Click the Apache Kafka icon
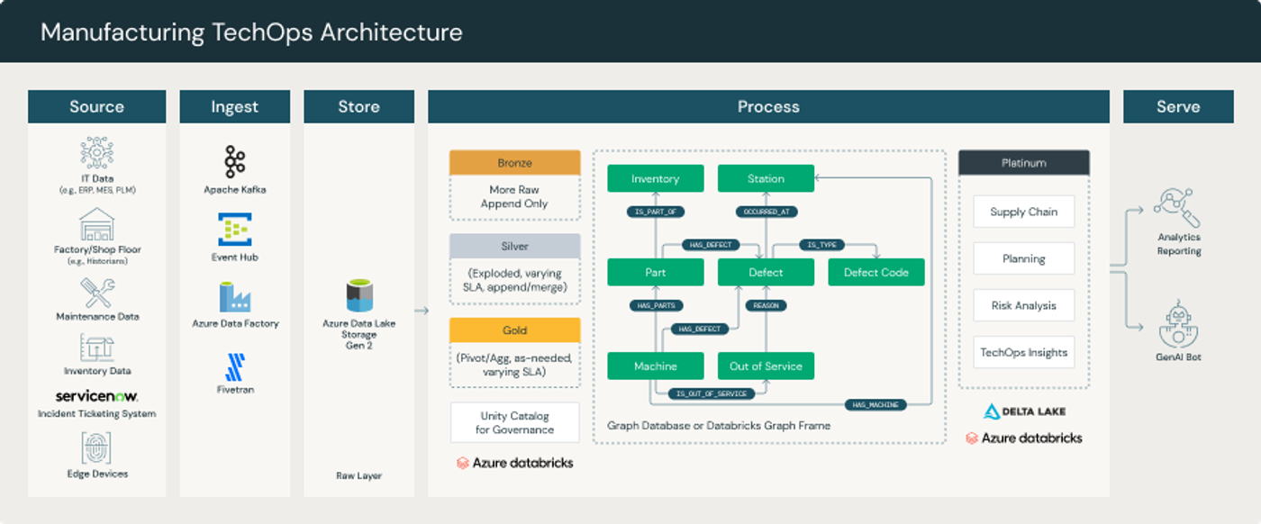Screen dimensions: 1261x524 (x=235, y=162)
